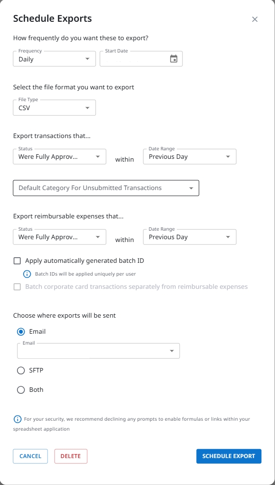This screenshot has height=485, width=275.
Task: Click the security recommendation info icon
Action: click(17, 419)
